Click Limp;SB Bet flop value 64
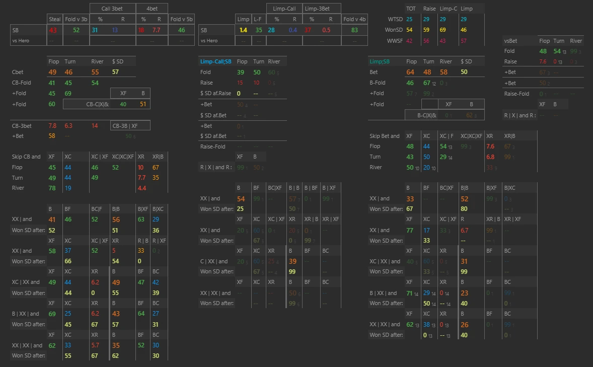Screen dimensions: 593x367 click(x=410, y=72)
